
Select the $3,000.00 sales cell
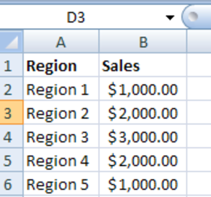click(x=143, y=137)
